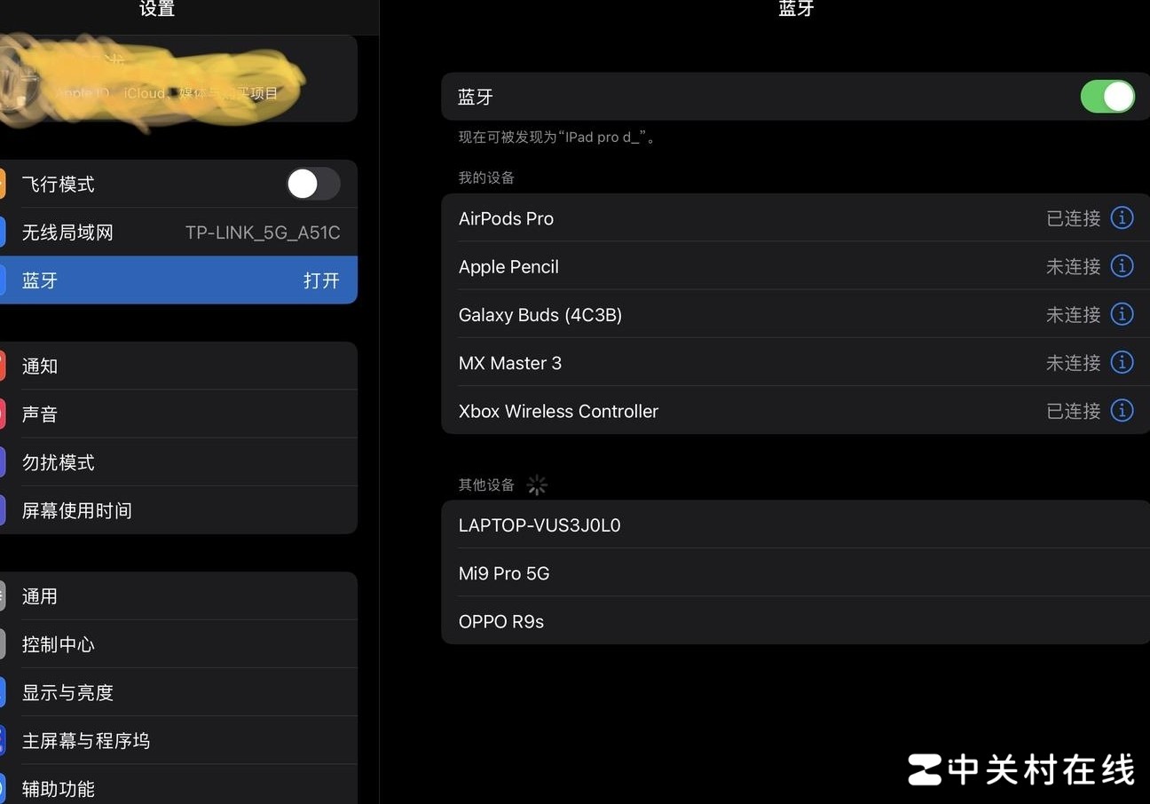
Task: Tap the Bluetooth icon in the sidebar
Action: click(x=3, y=280)
